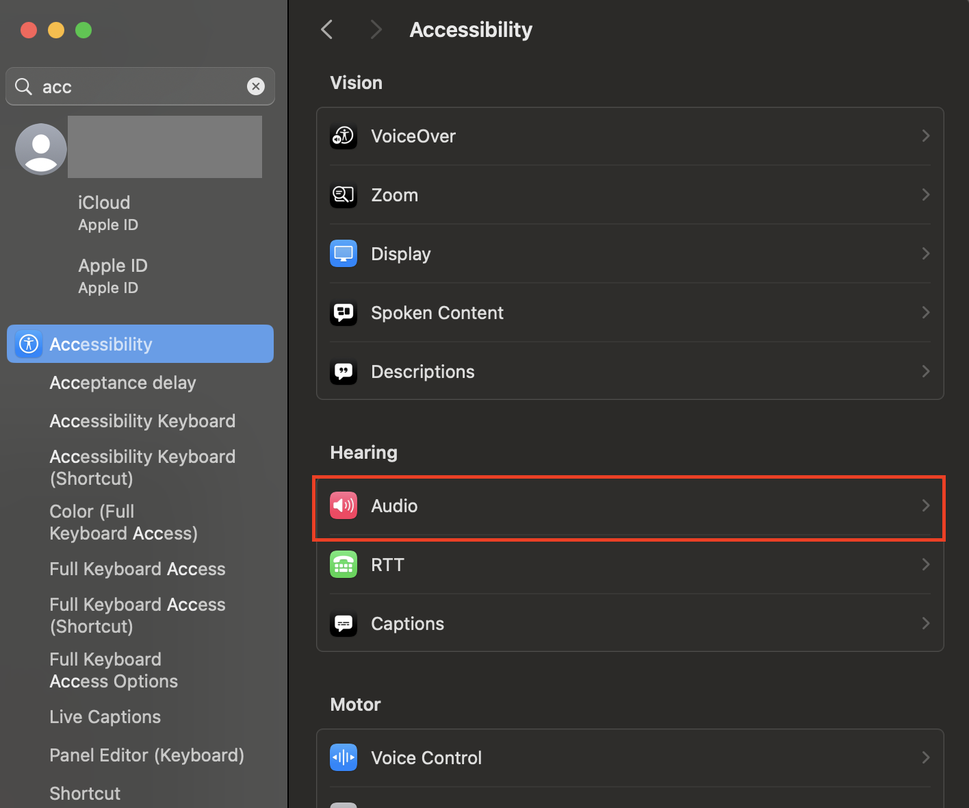
Task: Open the Display settings label
Action: tap(401, 254)
